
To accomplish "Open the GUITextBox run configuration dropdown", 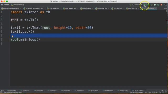I will click(x=136, y=5).
